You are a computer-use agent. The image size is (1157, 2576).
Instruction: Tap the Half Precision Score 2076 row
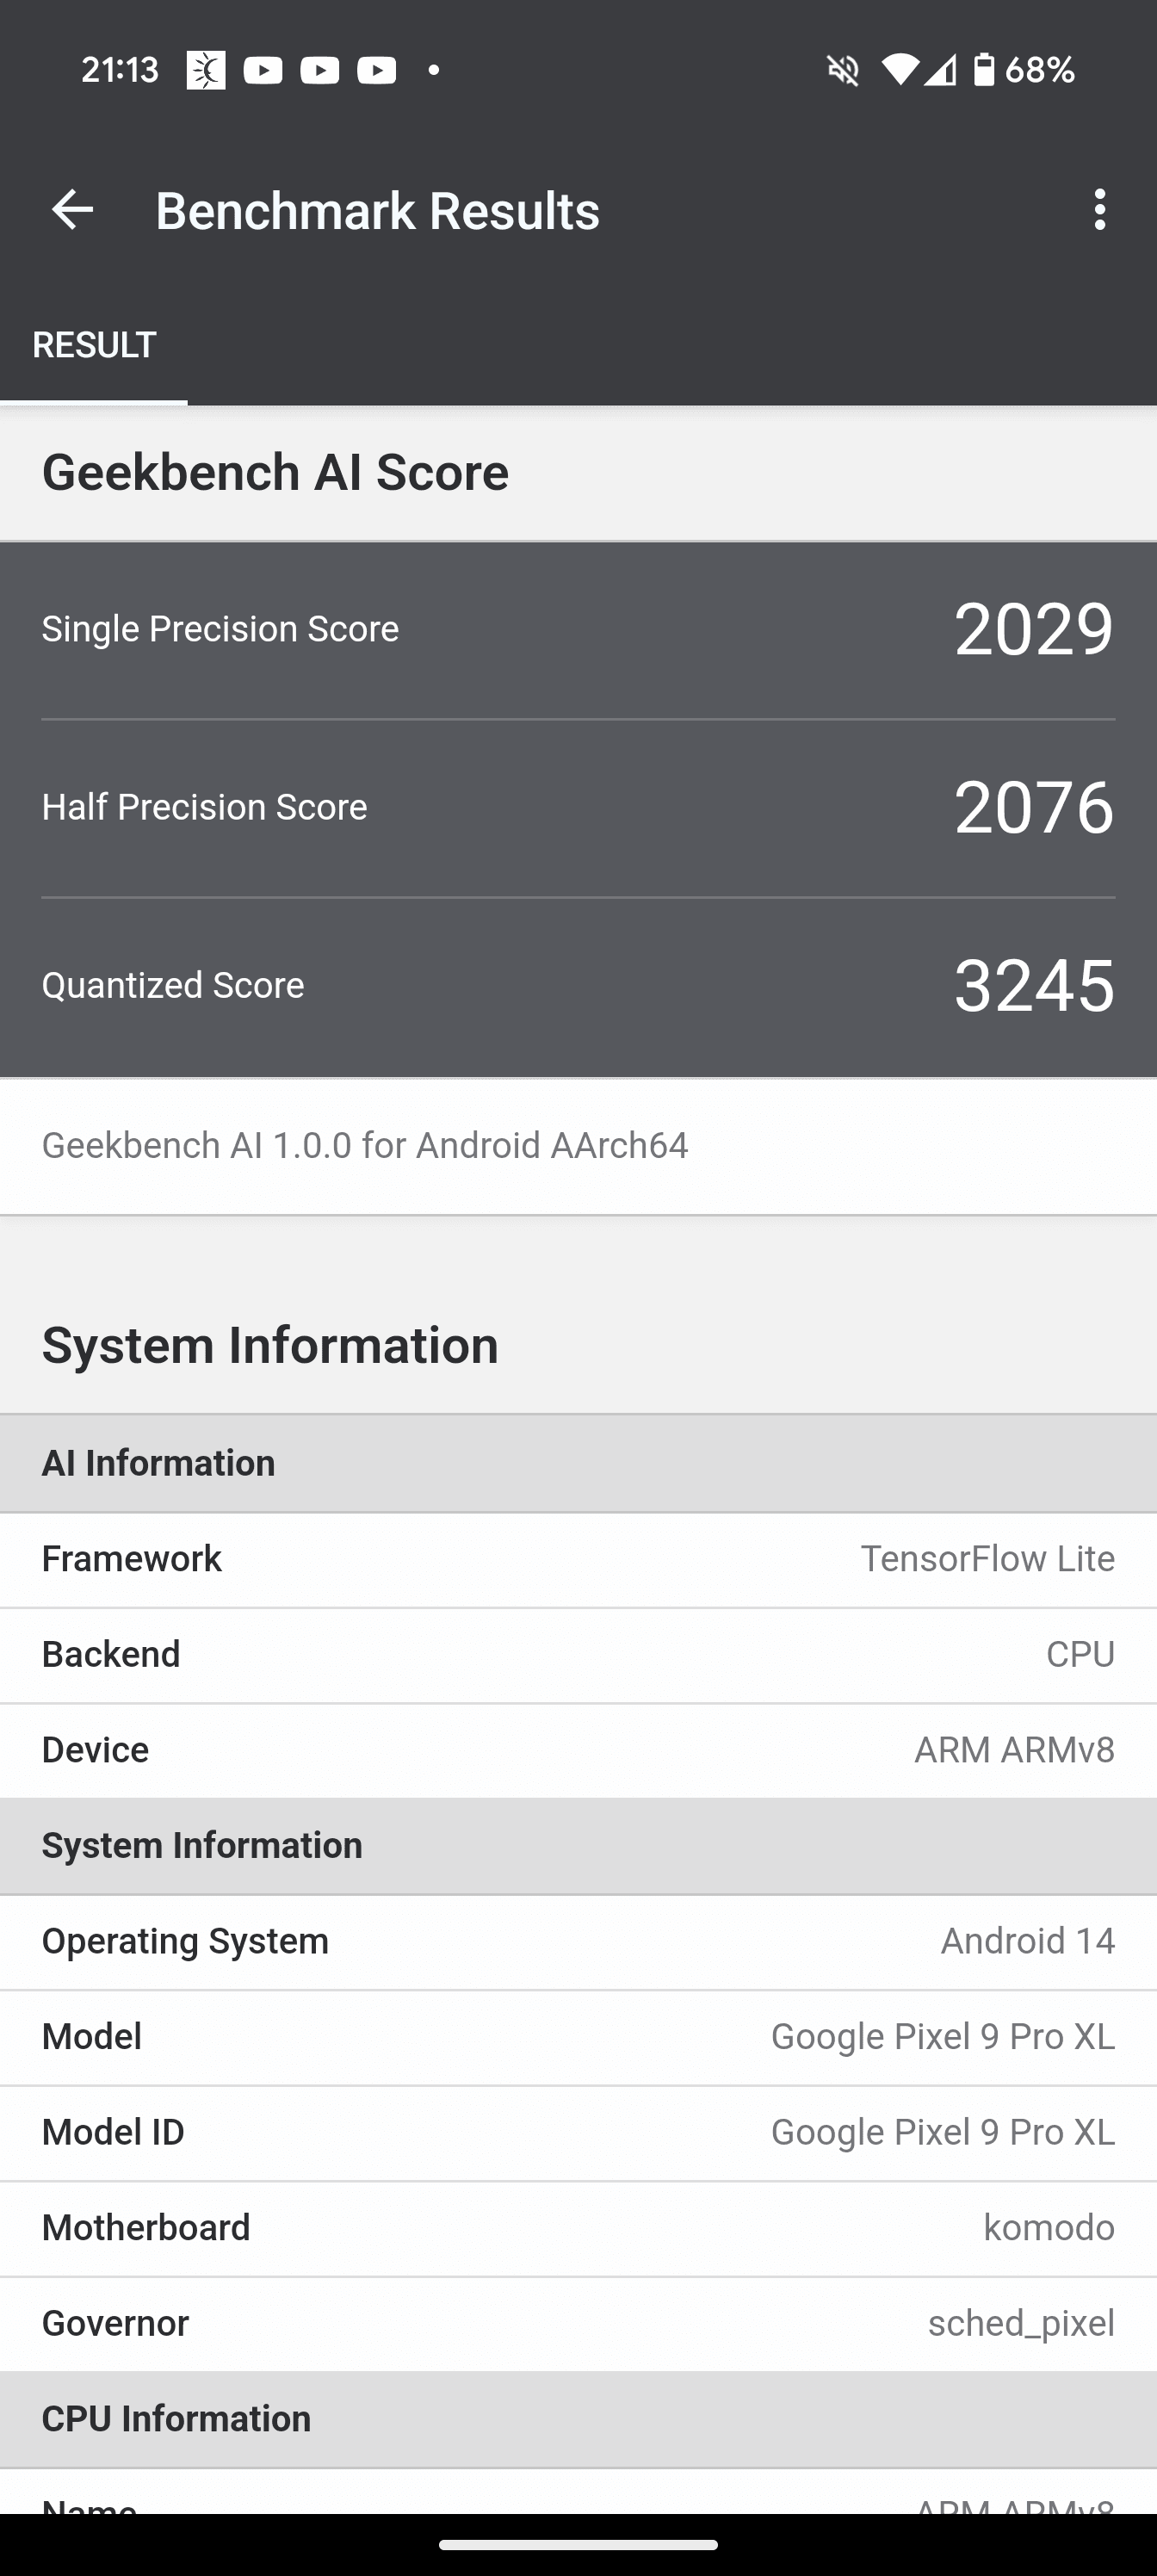coord(578,807)
